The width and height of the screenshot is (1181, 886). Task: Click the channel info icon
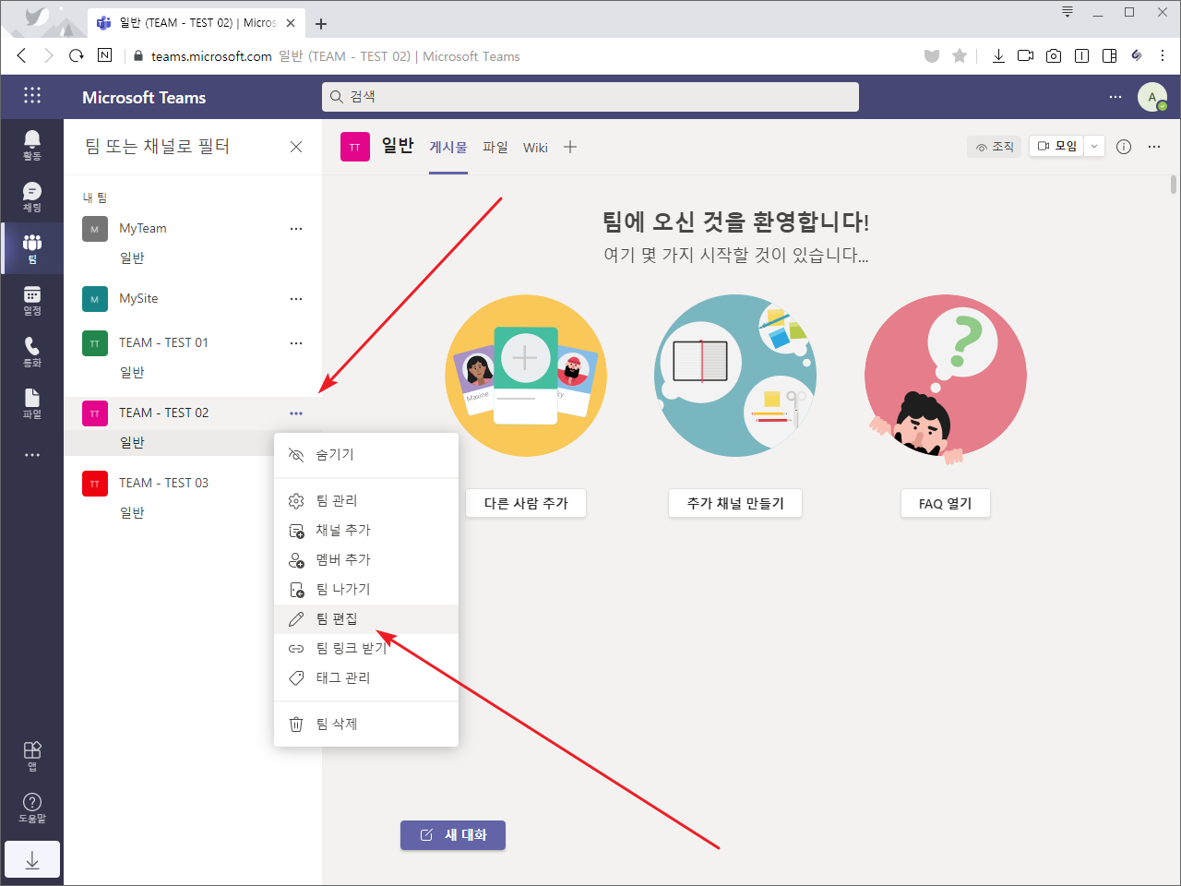(1124, 147)
